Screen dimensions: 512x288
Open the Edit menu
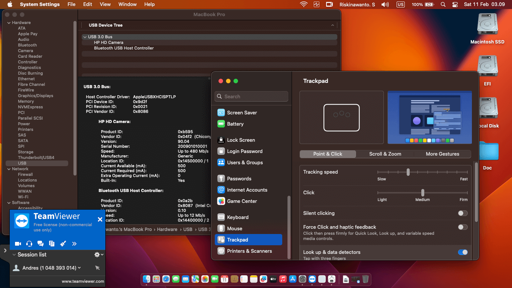point(87,4)
